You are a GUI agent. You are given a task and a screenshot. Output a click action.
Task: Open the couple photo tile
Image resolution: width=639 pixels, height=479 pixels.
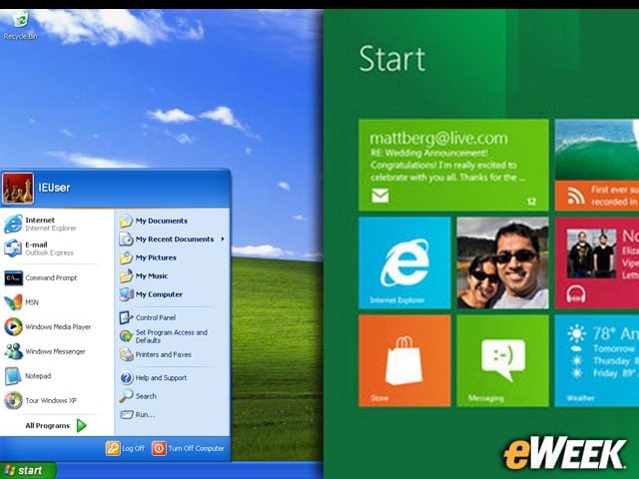502,262
